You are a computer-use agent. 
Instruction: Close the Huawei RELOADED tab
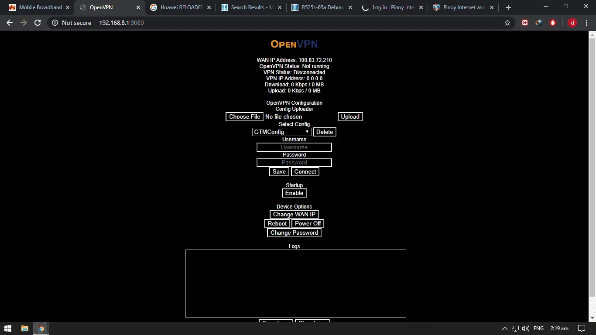209,7
